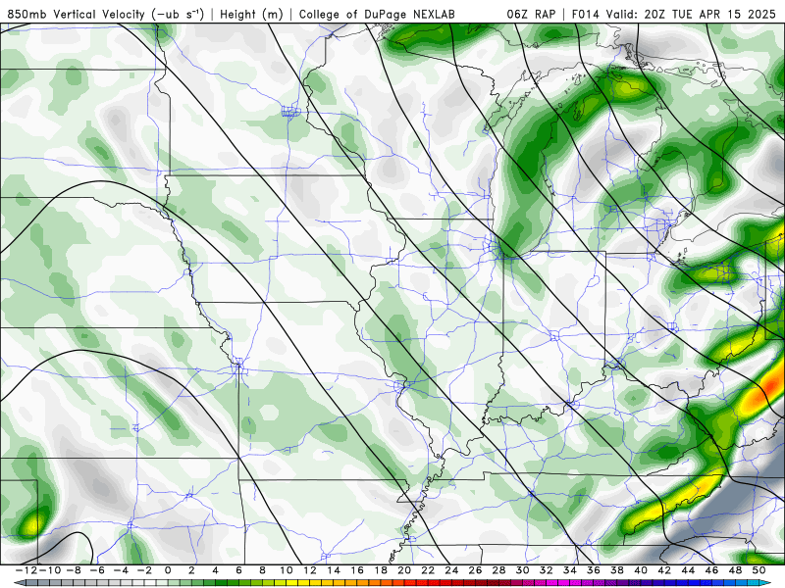785x588 pixels.
Task: Click the '30' scale label
Action: [523, 570]
